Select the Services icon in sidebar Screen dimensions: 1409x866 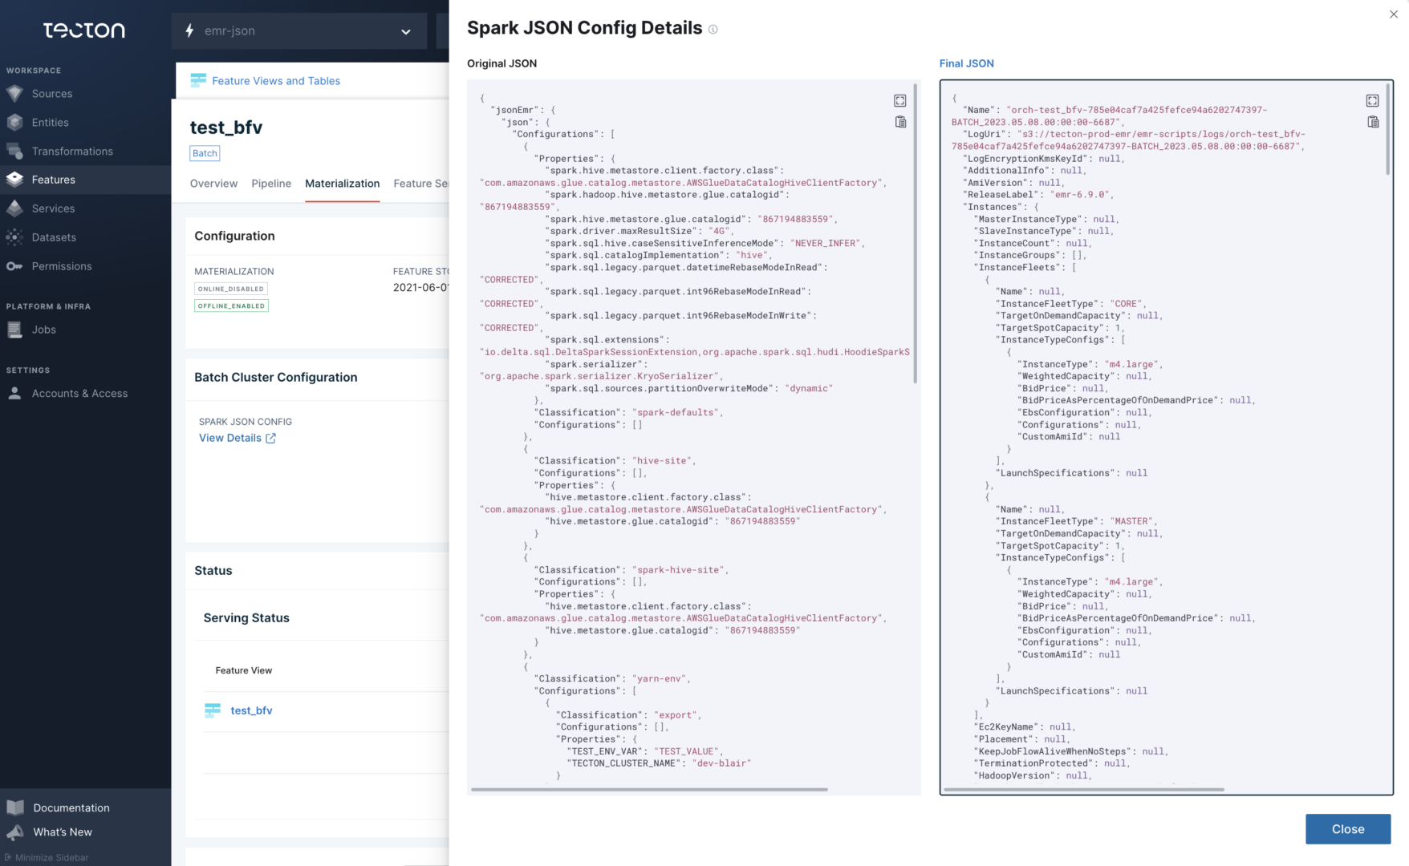(x=14, y=208)
